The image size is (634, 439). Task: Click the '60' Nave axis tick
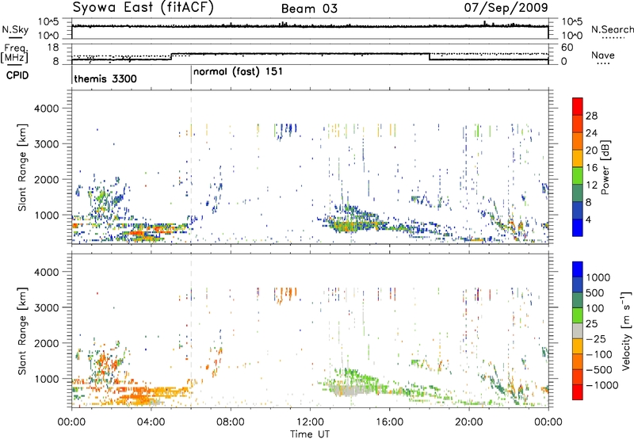click(x=567, y=48)
